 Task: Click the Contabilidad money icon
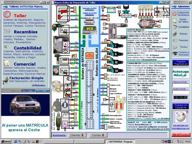pos(7,47)
